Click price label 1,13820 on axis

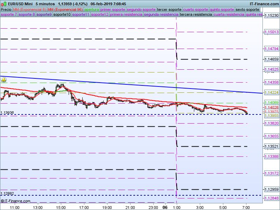pyautogui.click(x=272, y=123)
